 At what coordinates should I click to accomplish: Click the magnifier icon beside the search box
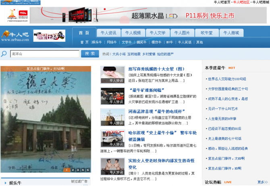(x=4, y=54)
